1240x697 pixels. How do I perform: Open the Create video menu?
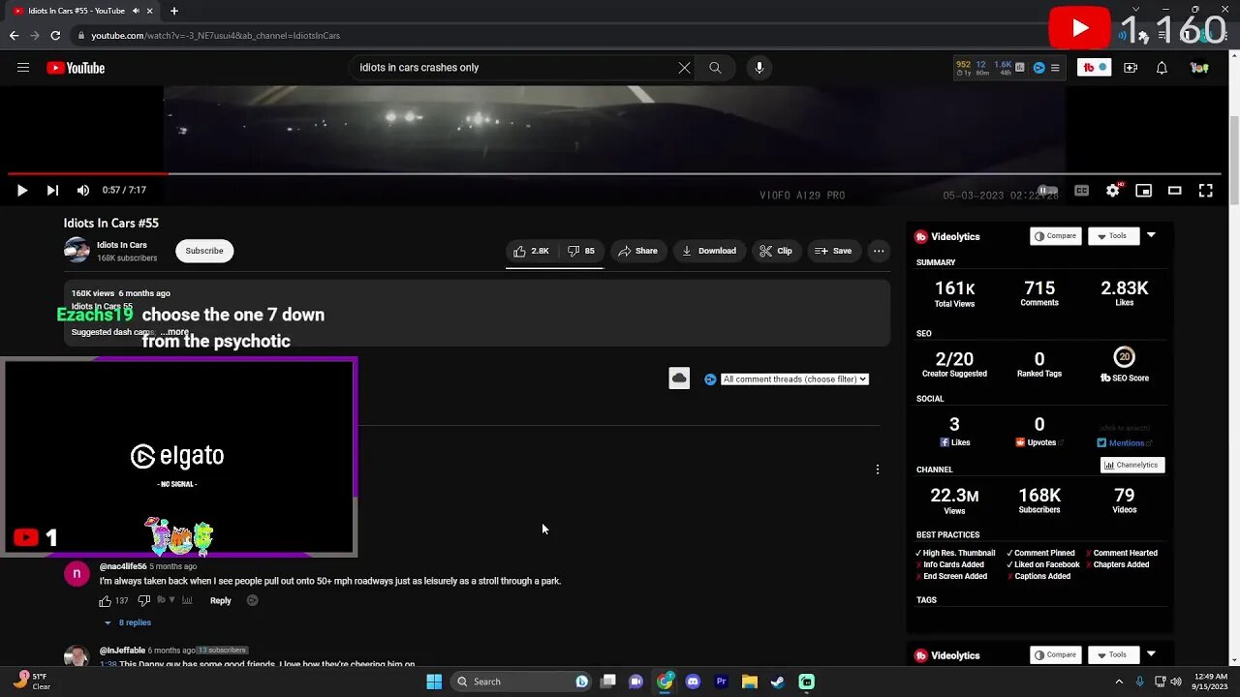coord(1131,68)
